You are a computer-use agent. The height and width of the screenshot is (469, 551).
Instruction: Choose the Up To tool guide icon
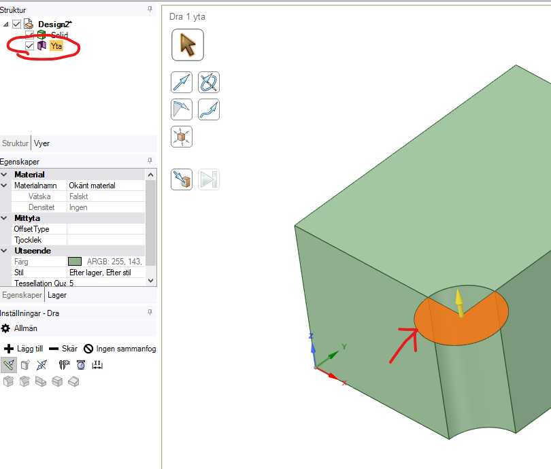[182, 179]
